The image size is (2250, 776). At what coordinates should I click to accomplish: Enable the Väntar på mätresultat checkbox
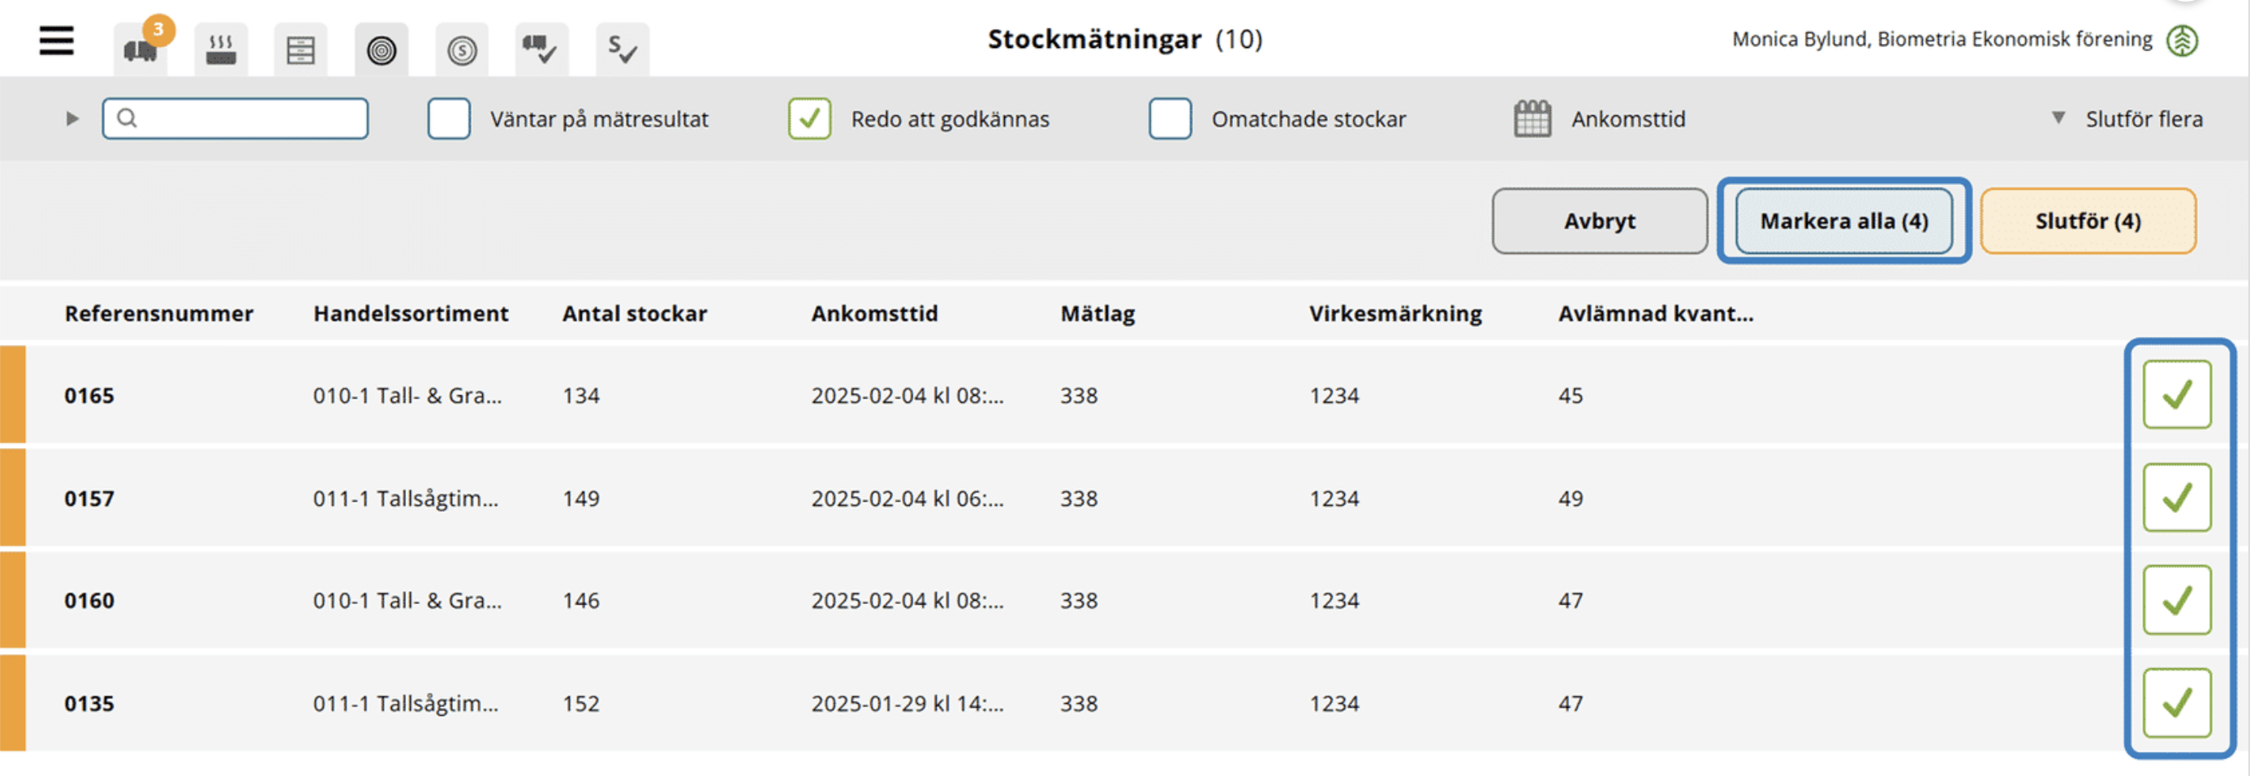(x=449, y=119)
